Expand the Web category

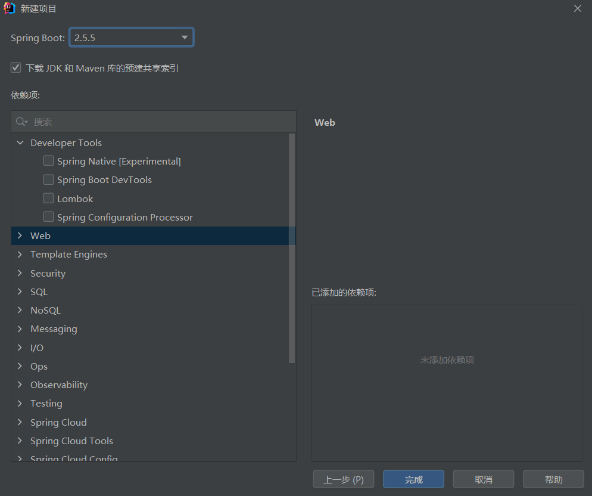click(20, 235)
